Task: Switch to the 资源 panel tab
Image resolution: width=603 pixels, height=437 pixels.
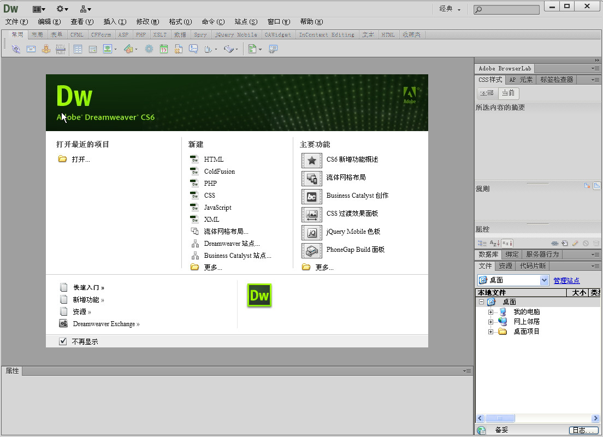Action: [x=505, y=266]
